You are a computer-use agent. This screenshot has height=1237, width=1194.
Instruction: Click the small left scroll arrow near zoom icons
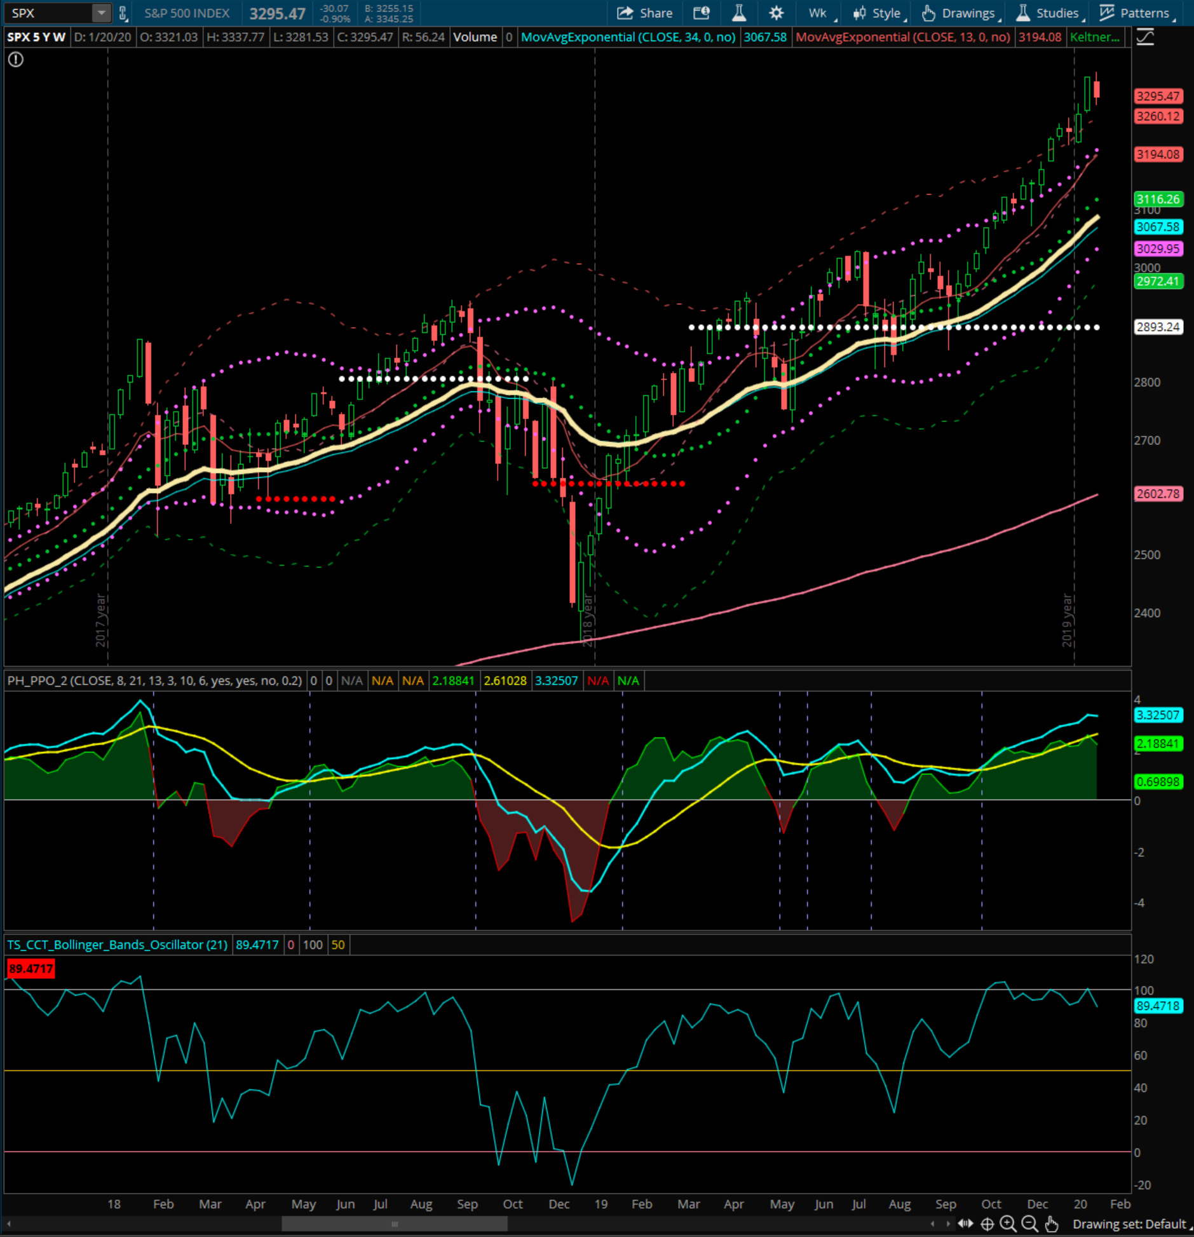932,1224
